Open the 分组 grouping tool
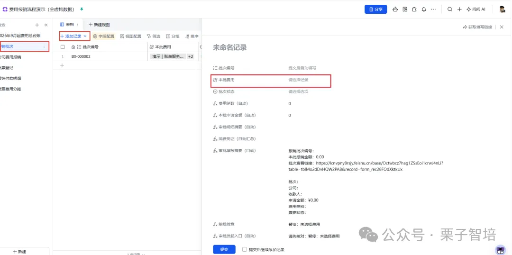 click(173, 36)
